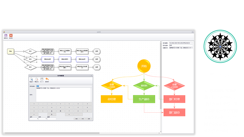Click the purple Save icon in main toolbar

[6, 36]
